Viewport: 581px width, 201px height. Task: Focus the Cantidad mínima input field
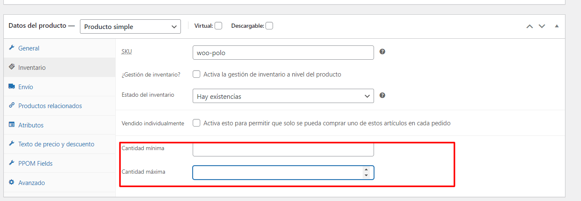pyautogui.click(x=283, y=149)
